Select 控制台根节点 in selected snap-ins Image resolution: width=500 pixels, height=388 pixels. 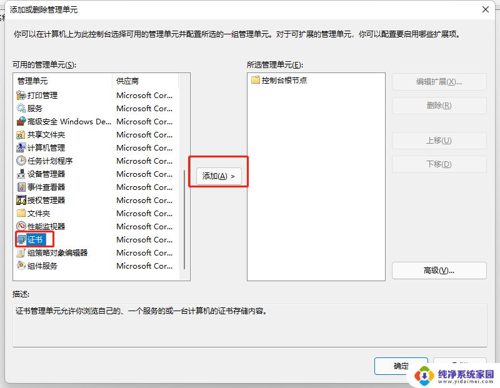pyautogui.click(x=284, y=80)
